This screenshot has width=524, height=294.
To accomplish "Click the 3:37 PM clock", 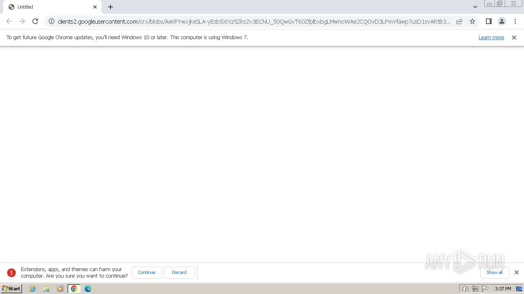I will 503,289.
